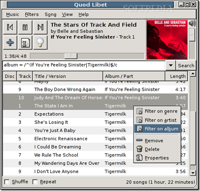
Task: Click the volume slider handle
Action: coord(192,35)
